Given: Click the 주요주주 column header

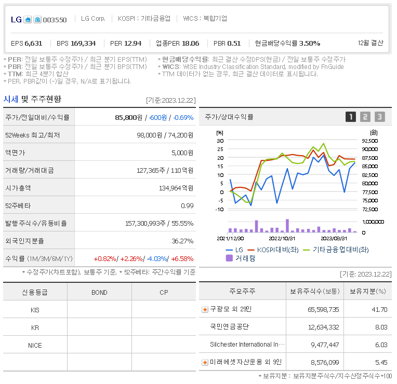Looking at the screenshot, I should pos(242,291).
